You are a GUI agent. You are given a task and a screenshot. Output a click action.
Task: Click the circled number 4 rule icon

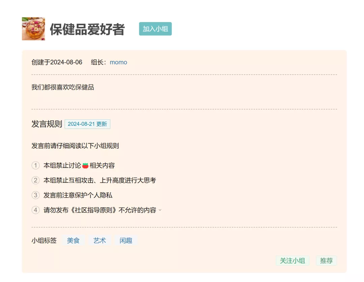pyautogui.click(x=35, y=210)
